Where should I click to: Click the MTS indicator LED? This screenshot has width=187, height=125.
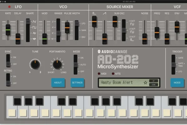(113, 74)
